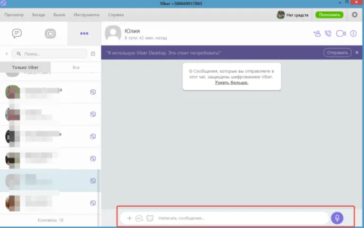
Task: Click Viber icon of fourth blurred contact
Action: (x=93, y=159)
